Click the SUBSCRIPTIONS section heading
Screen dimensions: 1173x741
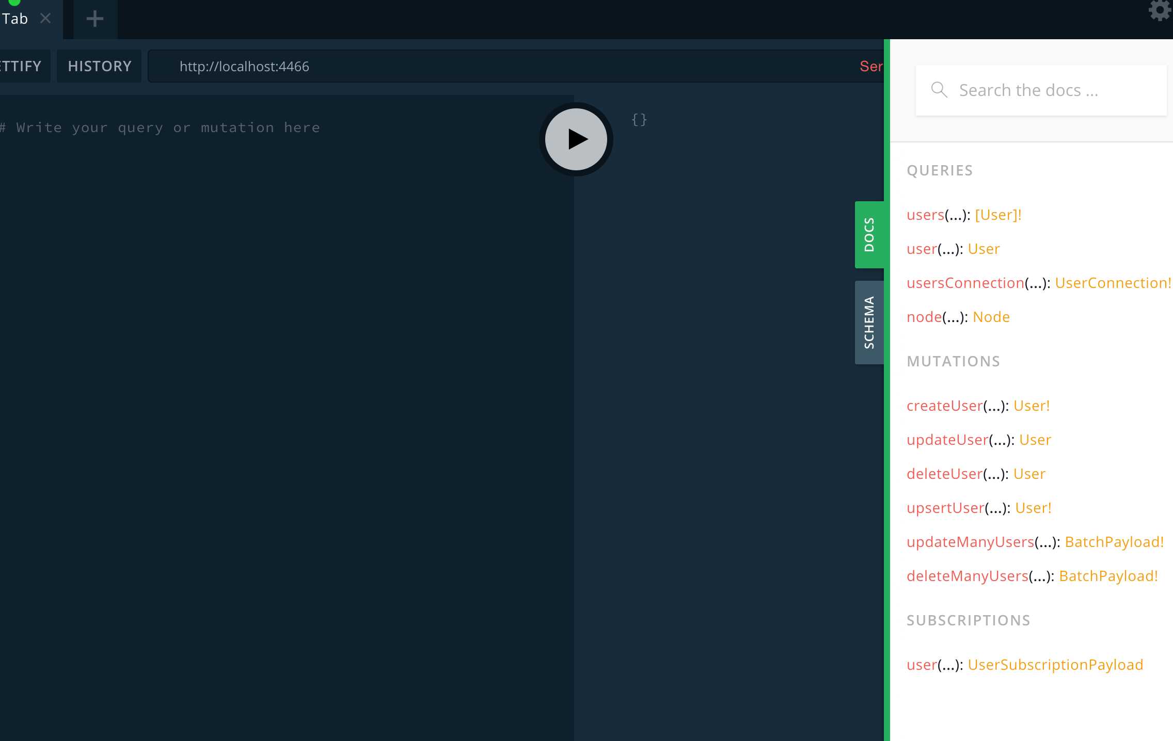point(969,620)
